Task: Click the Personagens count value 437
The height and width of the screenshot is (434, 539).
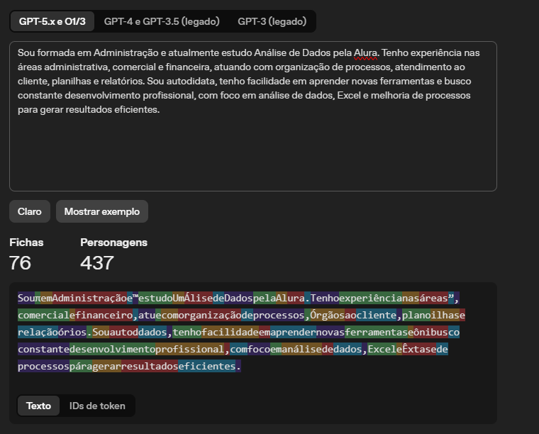Action: pos(97,263)
